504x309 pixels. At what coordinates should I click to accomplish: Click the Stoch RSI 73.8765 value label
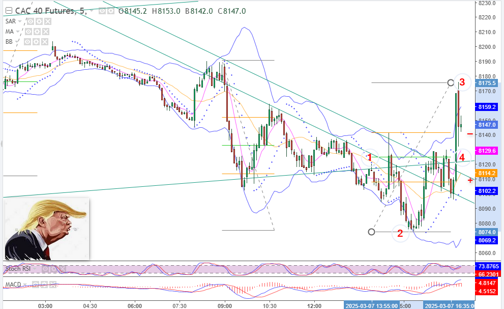489,266
